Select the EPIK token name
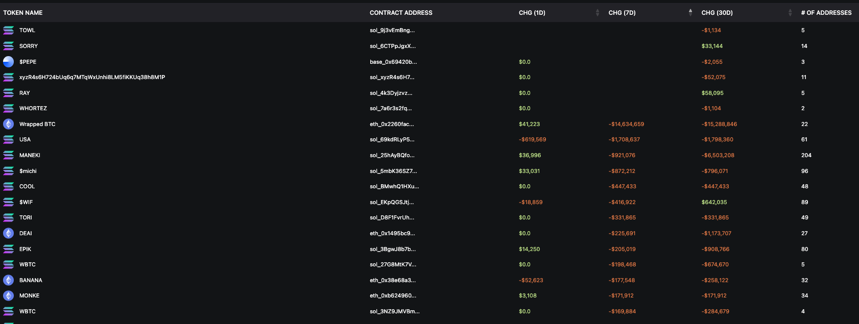This screenshot has width=859, height=324. tap(25, 249)
